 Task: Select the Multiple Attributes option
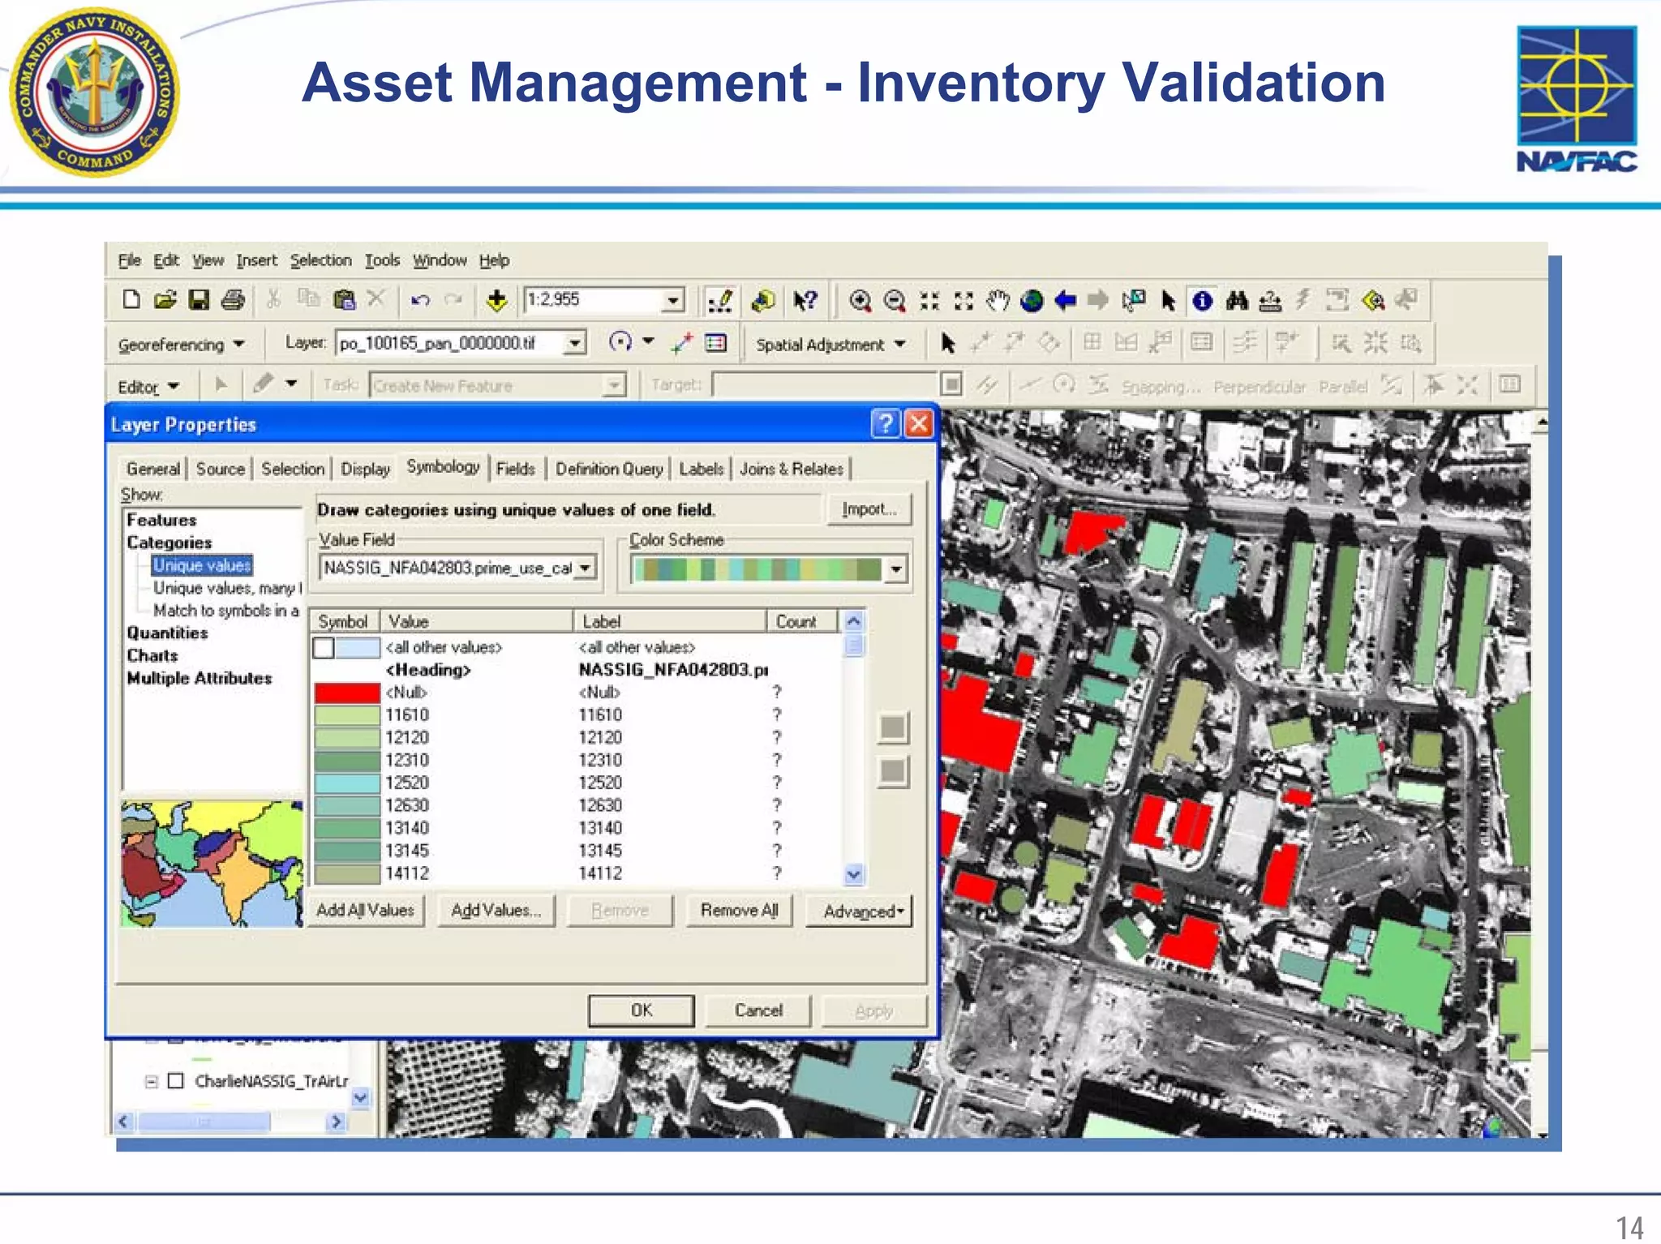199,678
